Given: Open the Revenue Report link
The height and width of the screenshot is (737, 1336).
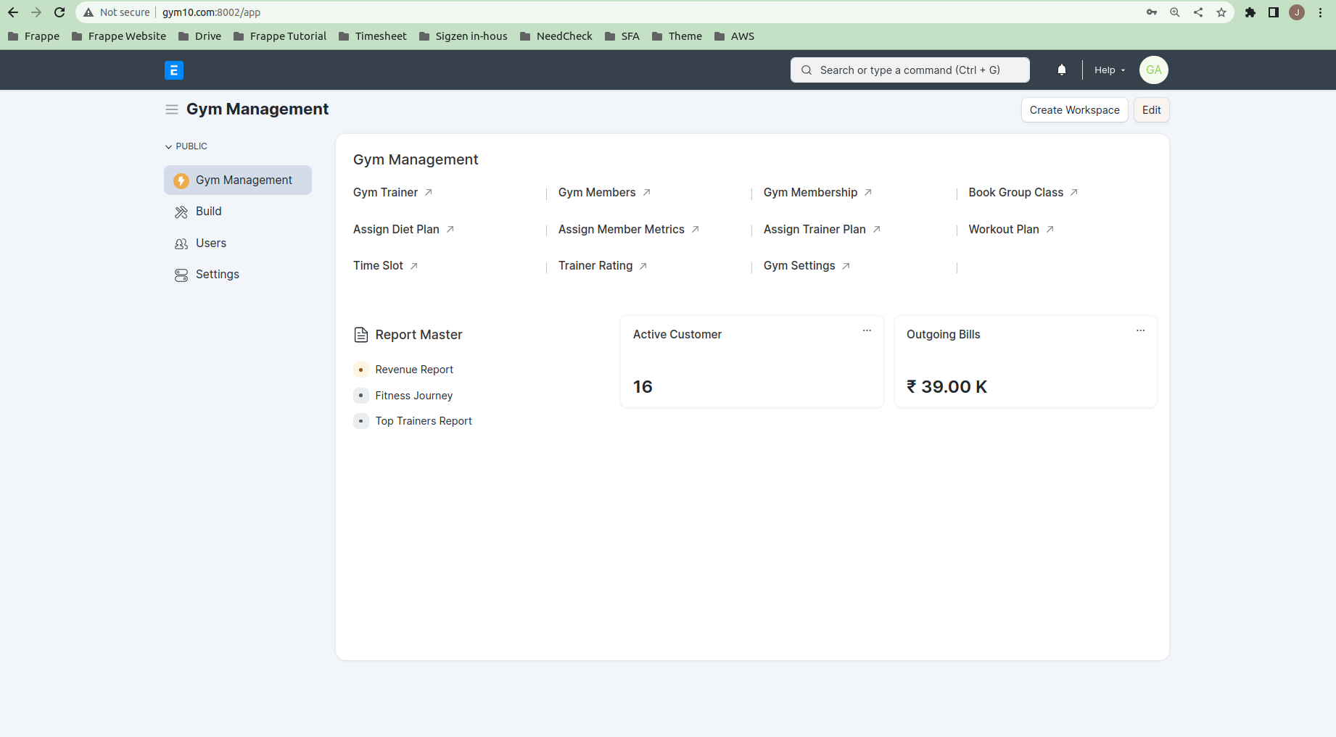Looking at the screenshot, I should [414, 370].
